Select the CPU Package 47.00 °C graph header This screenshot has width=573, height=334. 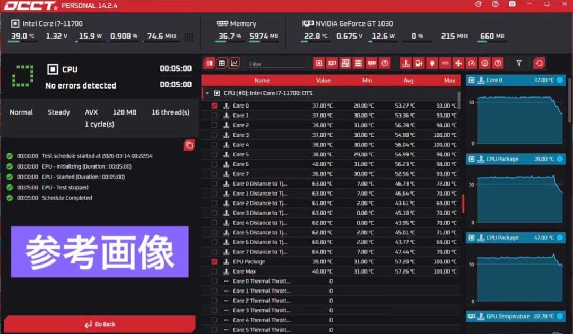pos(515,238)
